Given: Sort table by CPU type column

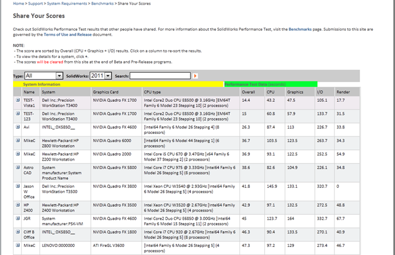Looking at the screenshot, I should tap(152, 92).
